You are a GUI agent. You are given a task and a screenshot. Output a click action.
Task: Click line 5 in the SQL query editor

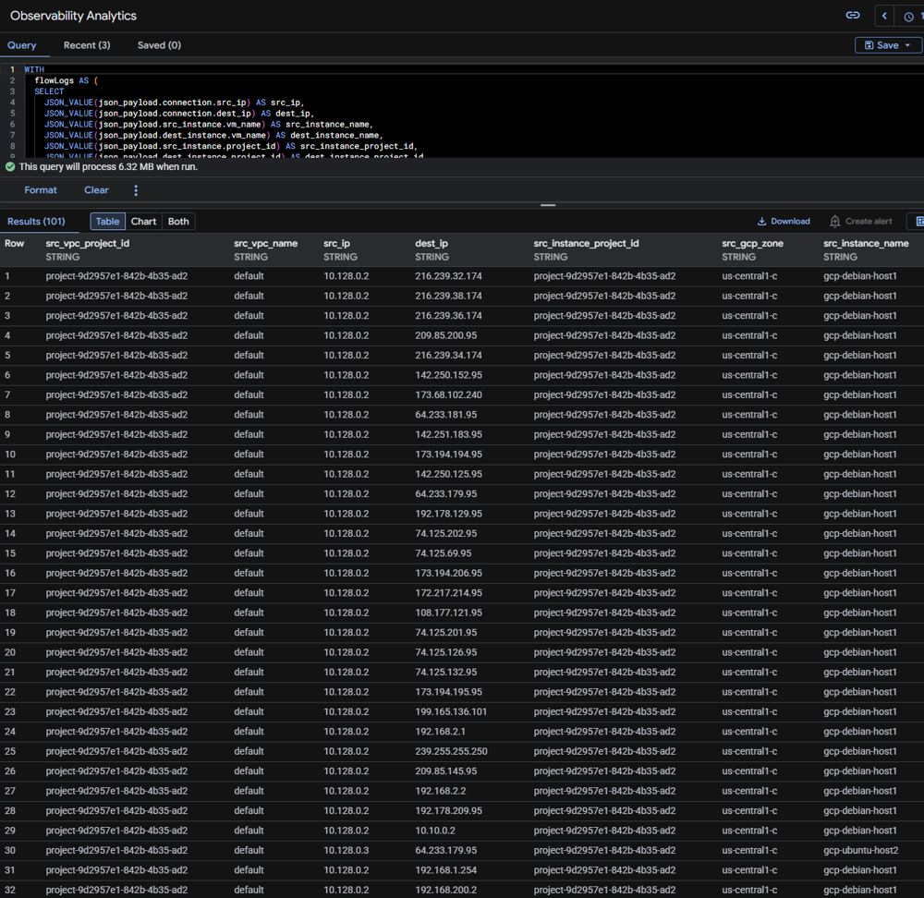tap(185, 113)
